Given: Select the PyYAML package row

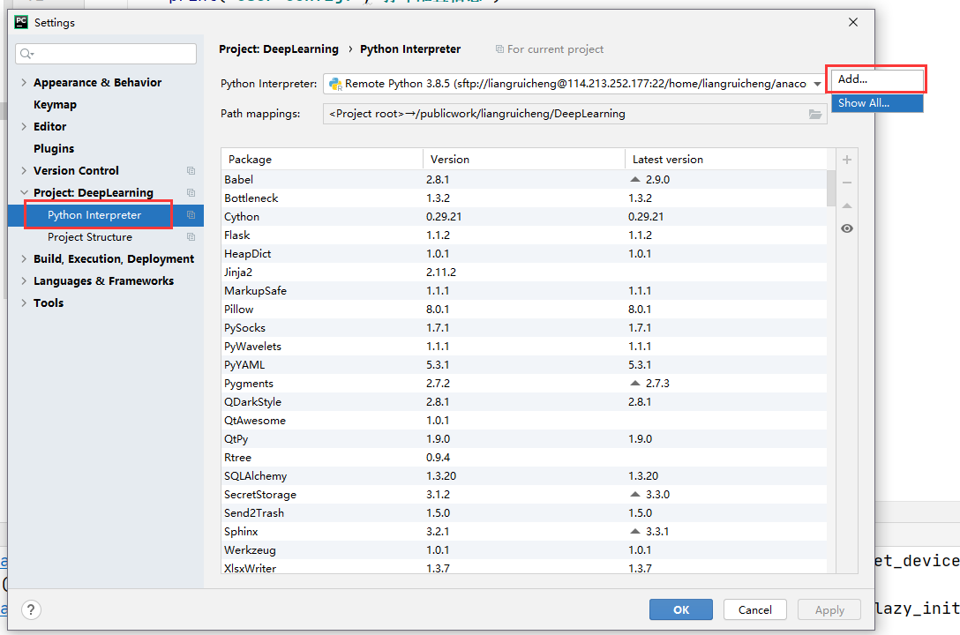Looking at the screenshot, I should point(524,364).
